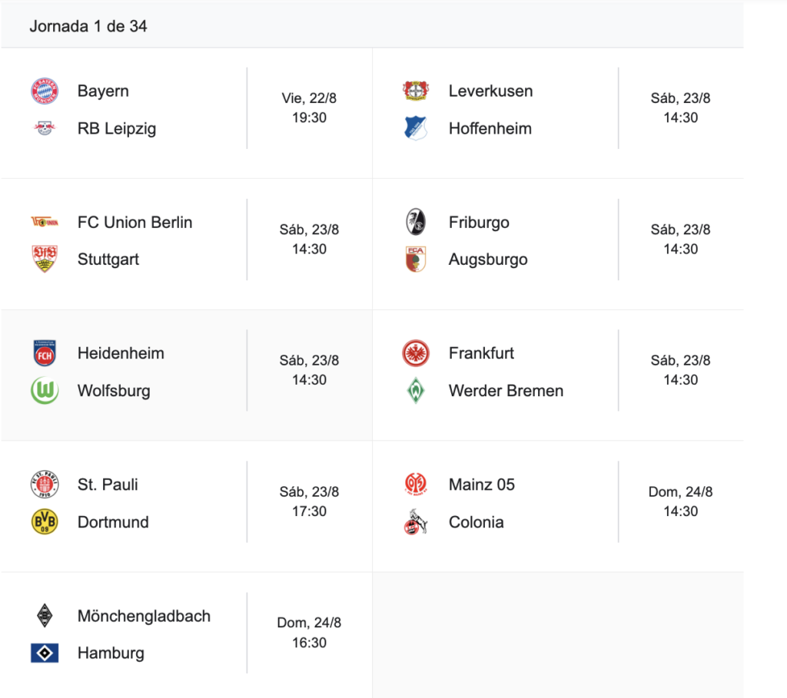Screen dimensions: 787x698
Task: Select the Heidenheim FCH badge
Action: (45, 353)
